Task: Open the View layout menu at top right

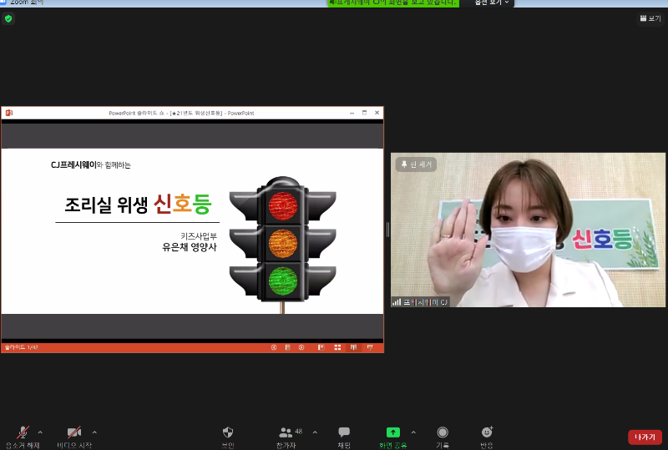Action: (x=650, y=18)
